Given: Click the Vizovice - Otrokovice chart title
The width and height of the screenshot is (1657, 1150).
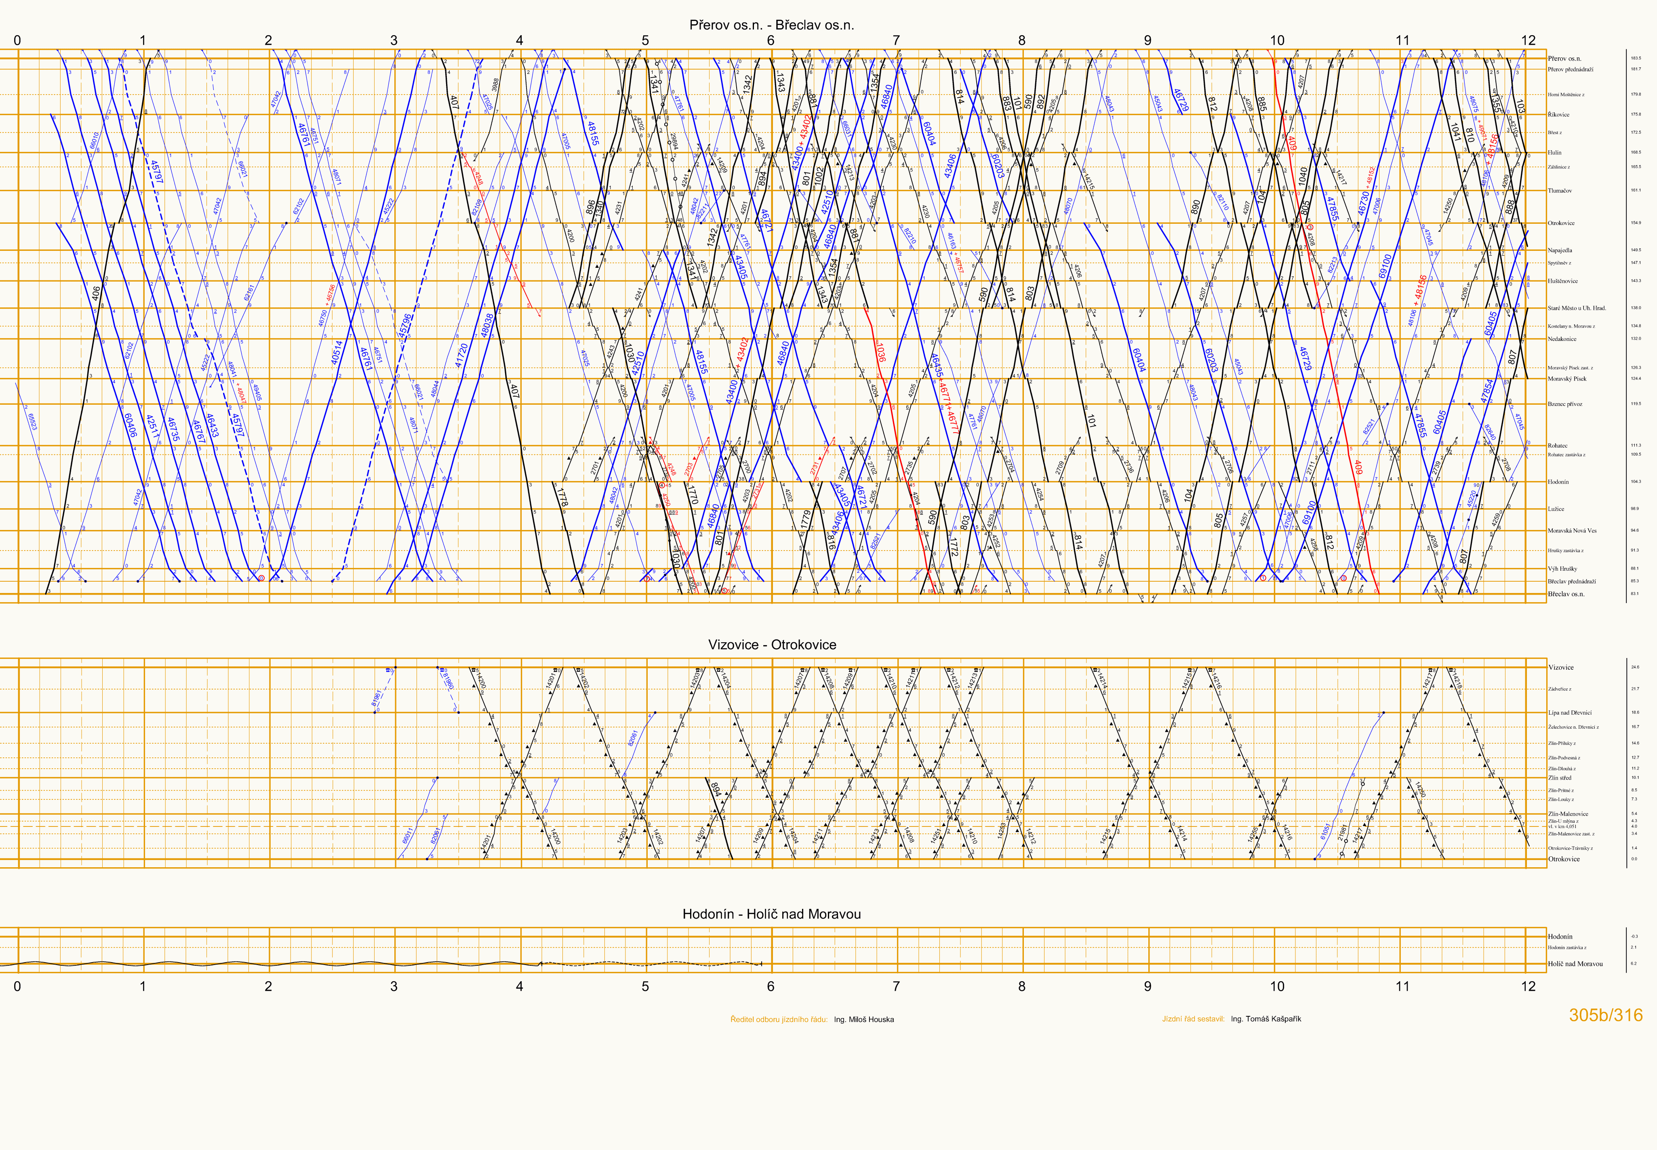Looking at the screenshot, I should point(772,645).
